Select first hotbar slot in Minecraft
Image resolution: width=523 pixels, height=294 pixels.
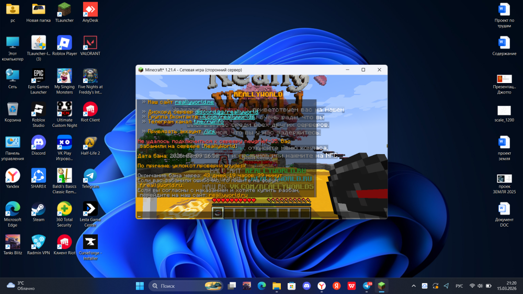pos(218,213)
